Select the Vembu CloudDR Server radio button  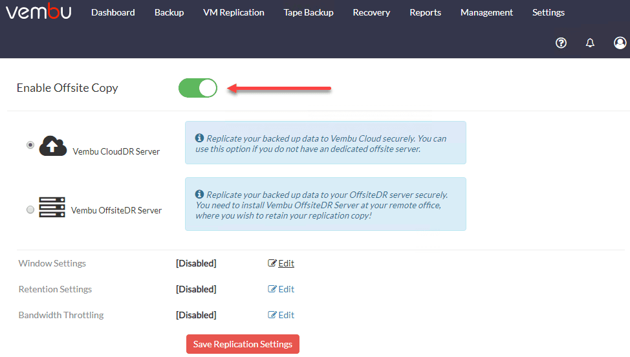(30, 146)
